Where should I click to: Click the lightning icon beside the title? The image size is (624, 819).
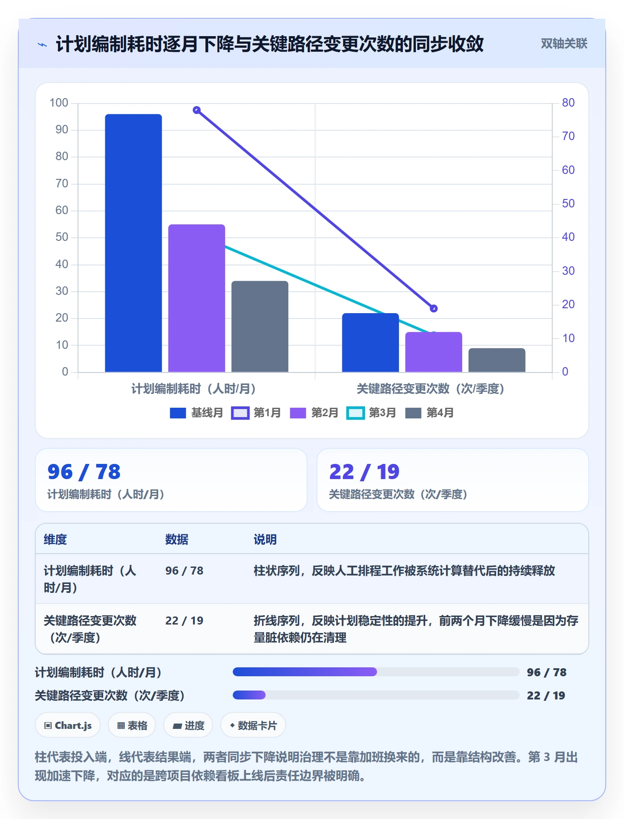tap(42, 45)
